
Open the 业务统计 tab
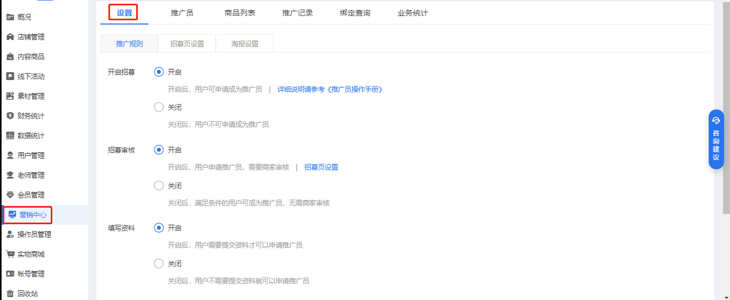pos(413,13)
